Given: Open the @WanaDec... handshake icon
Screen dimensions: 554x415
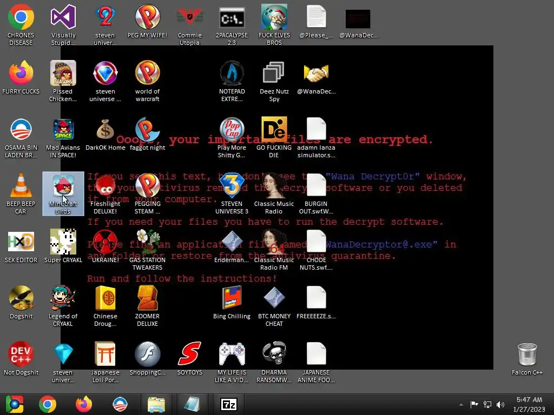Looking at the screenshot, I should (x=316, y=73).
